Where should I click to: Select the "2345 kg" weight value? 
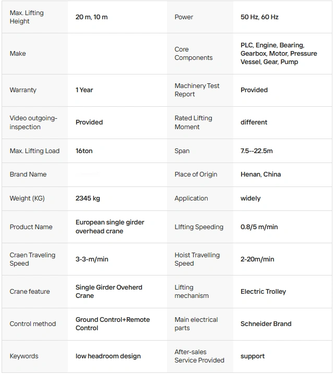(x=88, y=198)
